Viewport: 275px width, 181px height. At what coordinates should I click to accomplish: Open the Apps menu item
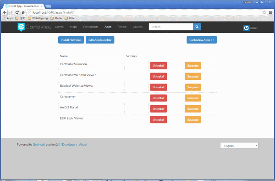[108, 27]
